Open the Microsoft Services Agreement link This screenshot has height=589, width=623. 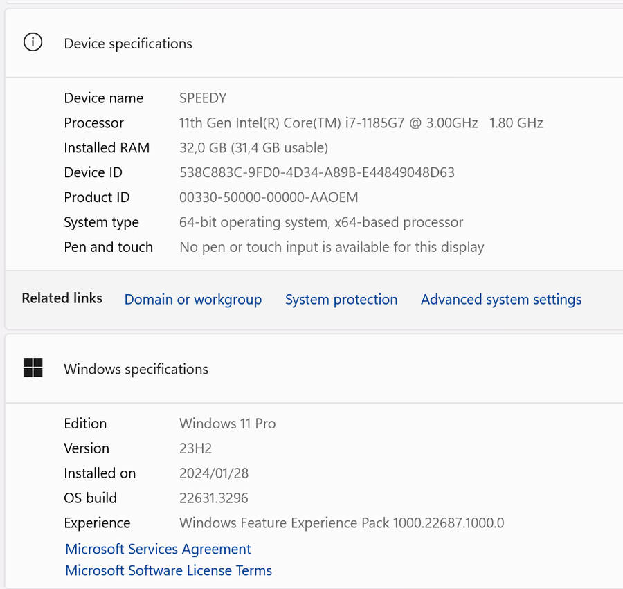158,549
